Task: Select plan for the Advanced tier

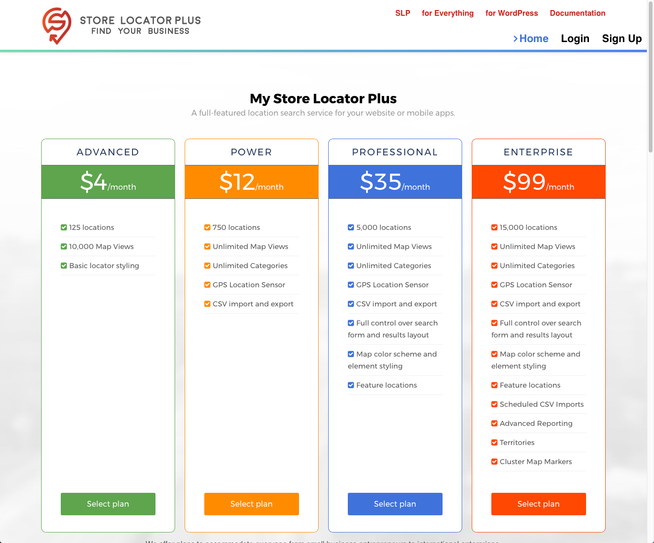Action: coord(108,504)
